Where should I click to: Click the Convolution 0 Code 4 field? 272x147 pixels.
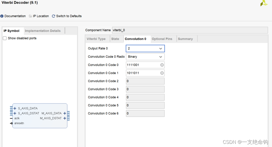[145, 97]
